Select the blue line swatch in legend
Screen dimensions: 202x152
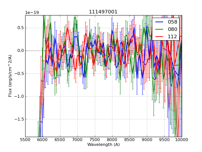click(x=159, y=22)
